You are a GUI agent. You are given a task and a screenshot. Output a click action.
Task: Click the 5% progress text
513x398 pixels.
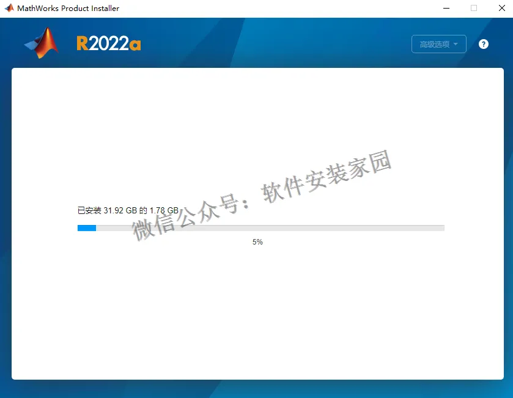(257, 242)
